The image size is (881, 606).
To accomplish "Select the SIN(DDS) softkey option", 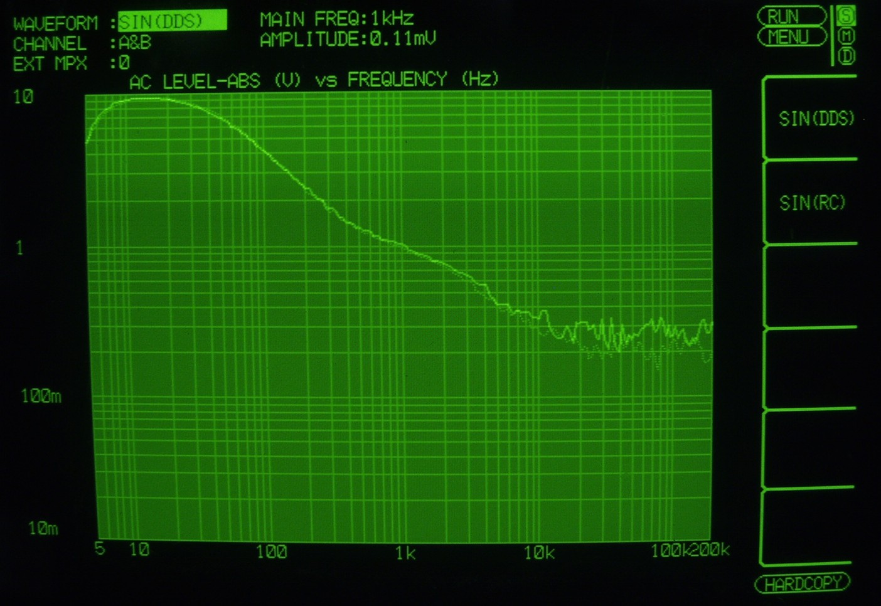I will (x=815, y=119).
